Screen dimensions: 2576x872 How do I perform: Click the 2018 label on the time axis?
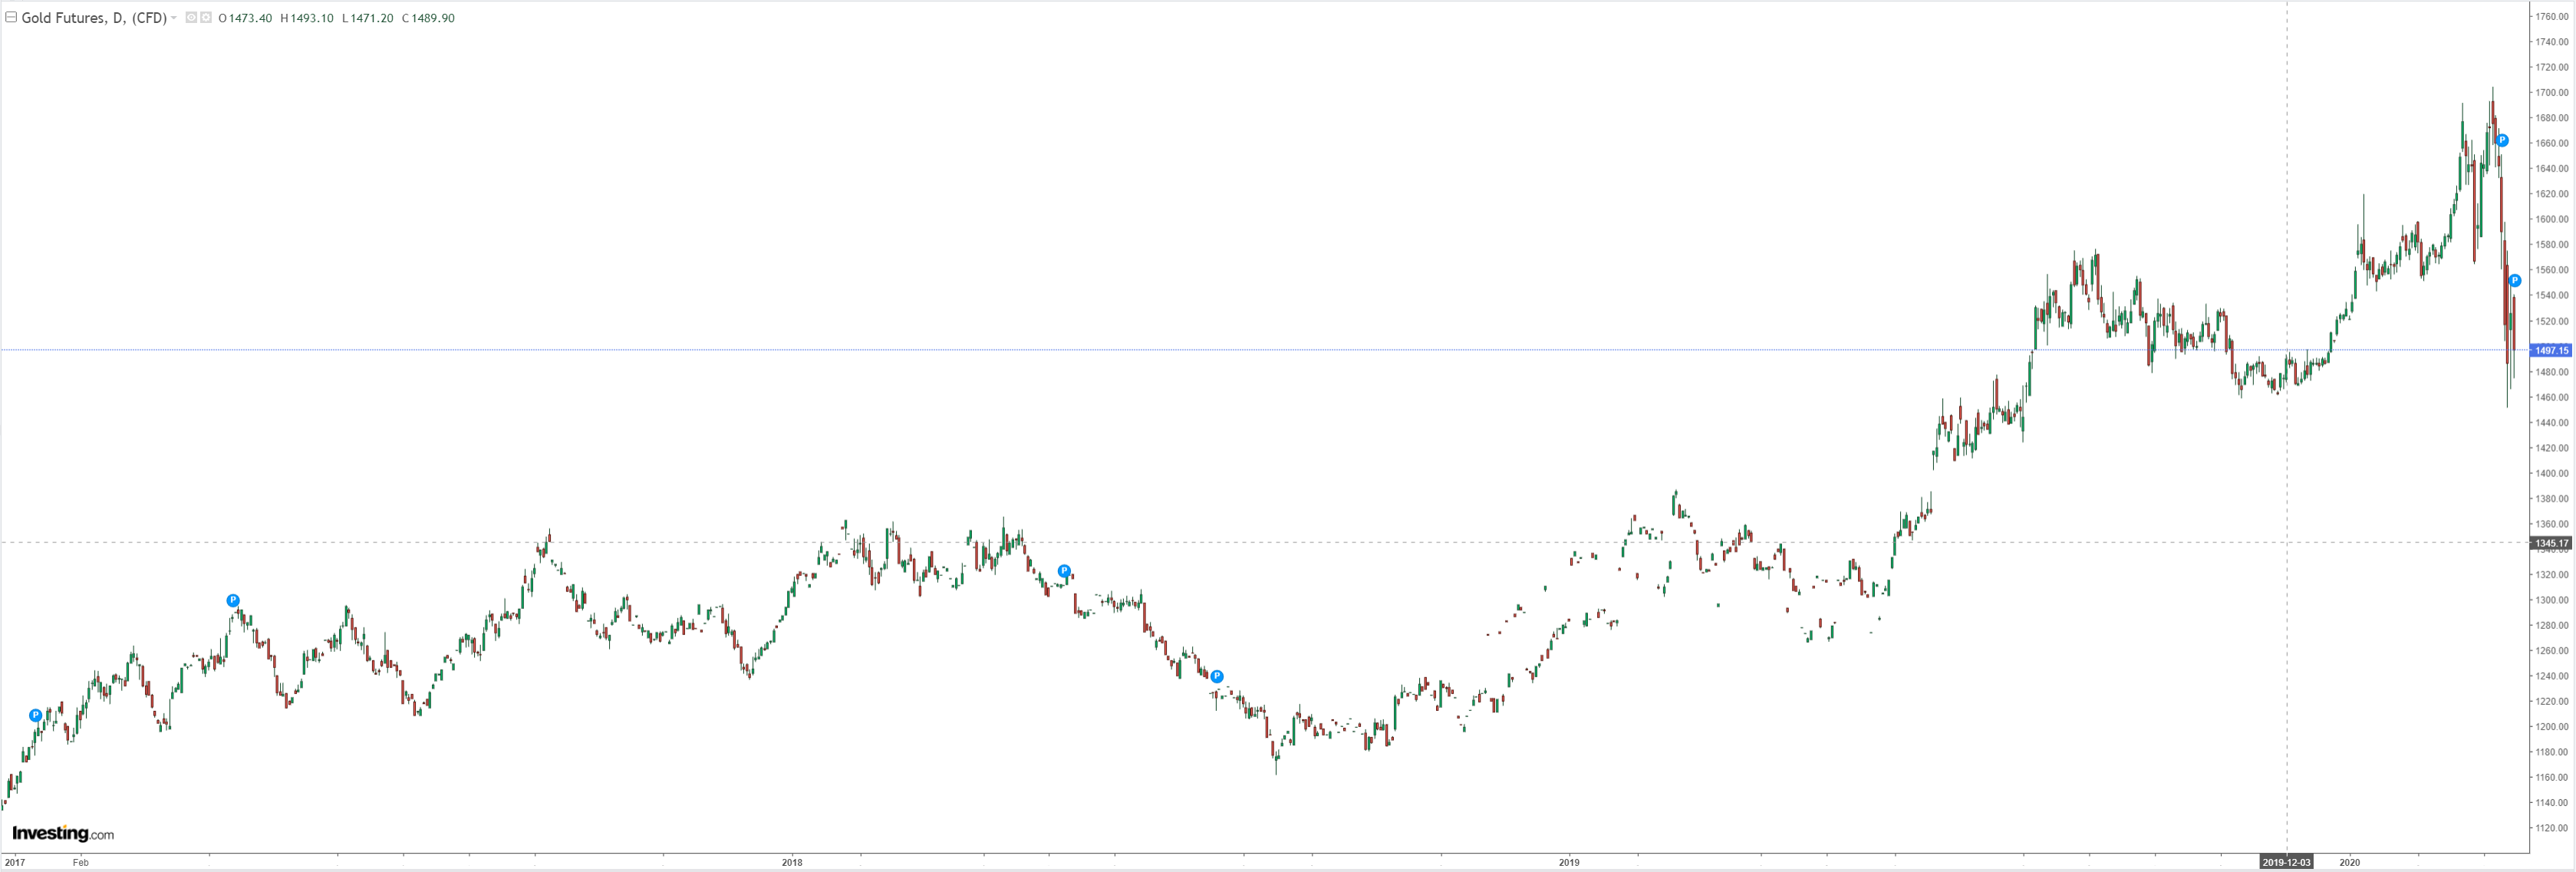tap(792, 862)
